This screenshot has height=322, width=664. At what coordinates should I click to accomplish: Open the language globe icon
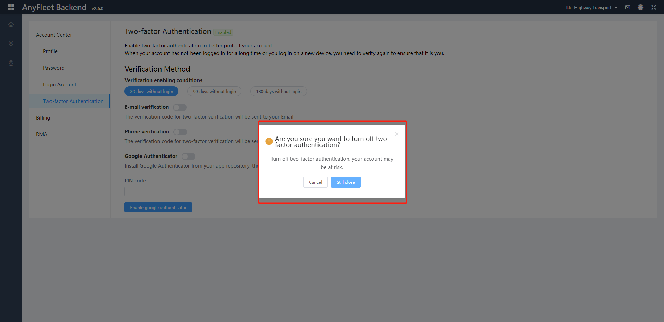click(640, 7)
